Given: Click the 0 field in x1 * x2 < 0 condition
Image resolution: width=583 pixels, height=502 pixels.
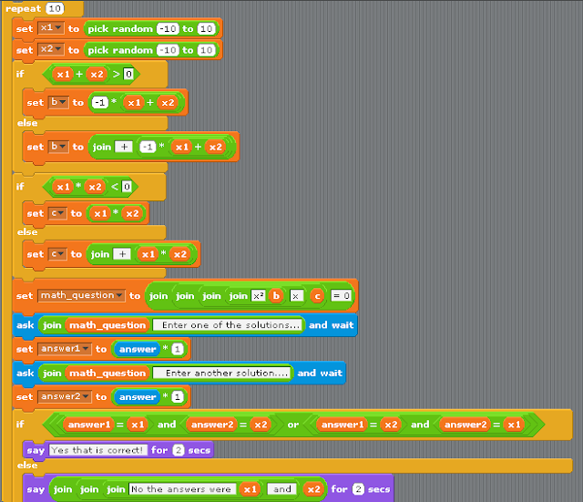Looking at the screenshot, I should pyautogui.click(x=127, y=187).
